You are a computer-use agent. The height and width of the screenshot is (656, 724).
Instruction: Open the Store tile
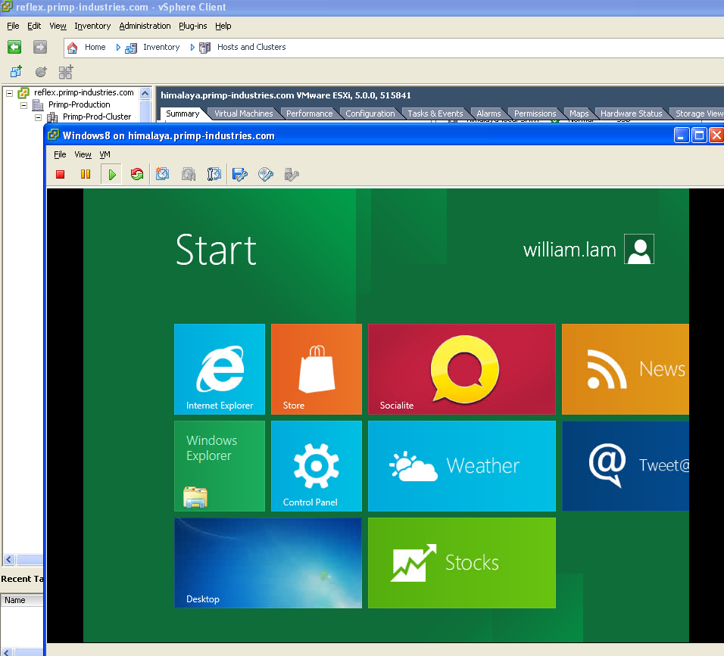point(317,369)
